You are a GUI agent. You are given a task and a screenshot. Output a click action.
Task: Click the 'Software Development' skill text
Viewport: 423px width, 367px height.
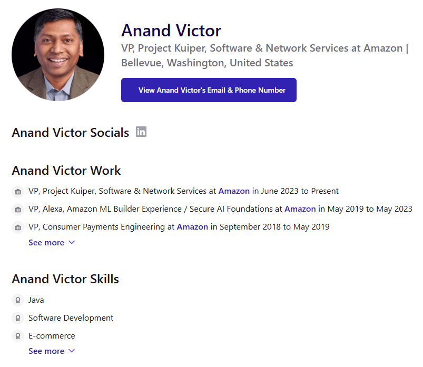pos(71,318)
